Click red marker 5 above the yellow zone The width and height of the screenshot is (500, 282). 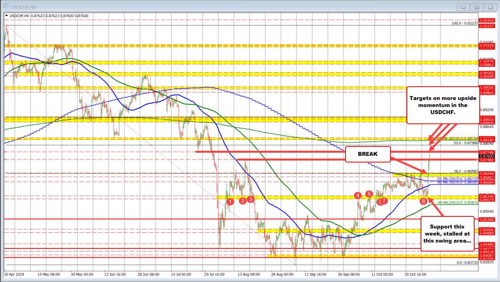tap(368, 194)
